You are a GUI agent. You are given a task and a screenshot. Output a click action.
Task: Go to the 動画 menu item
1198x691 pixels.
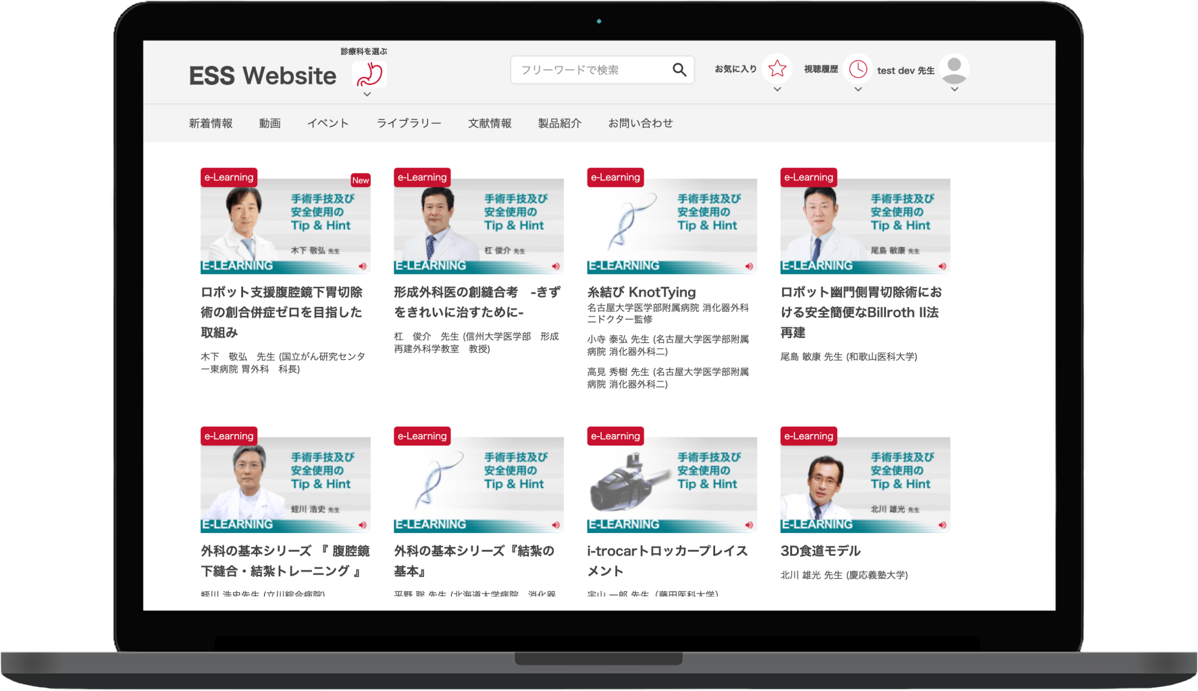[x=269, y=123]
